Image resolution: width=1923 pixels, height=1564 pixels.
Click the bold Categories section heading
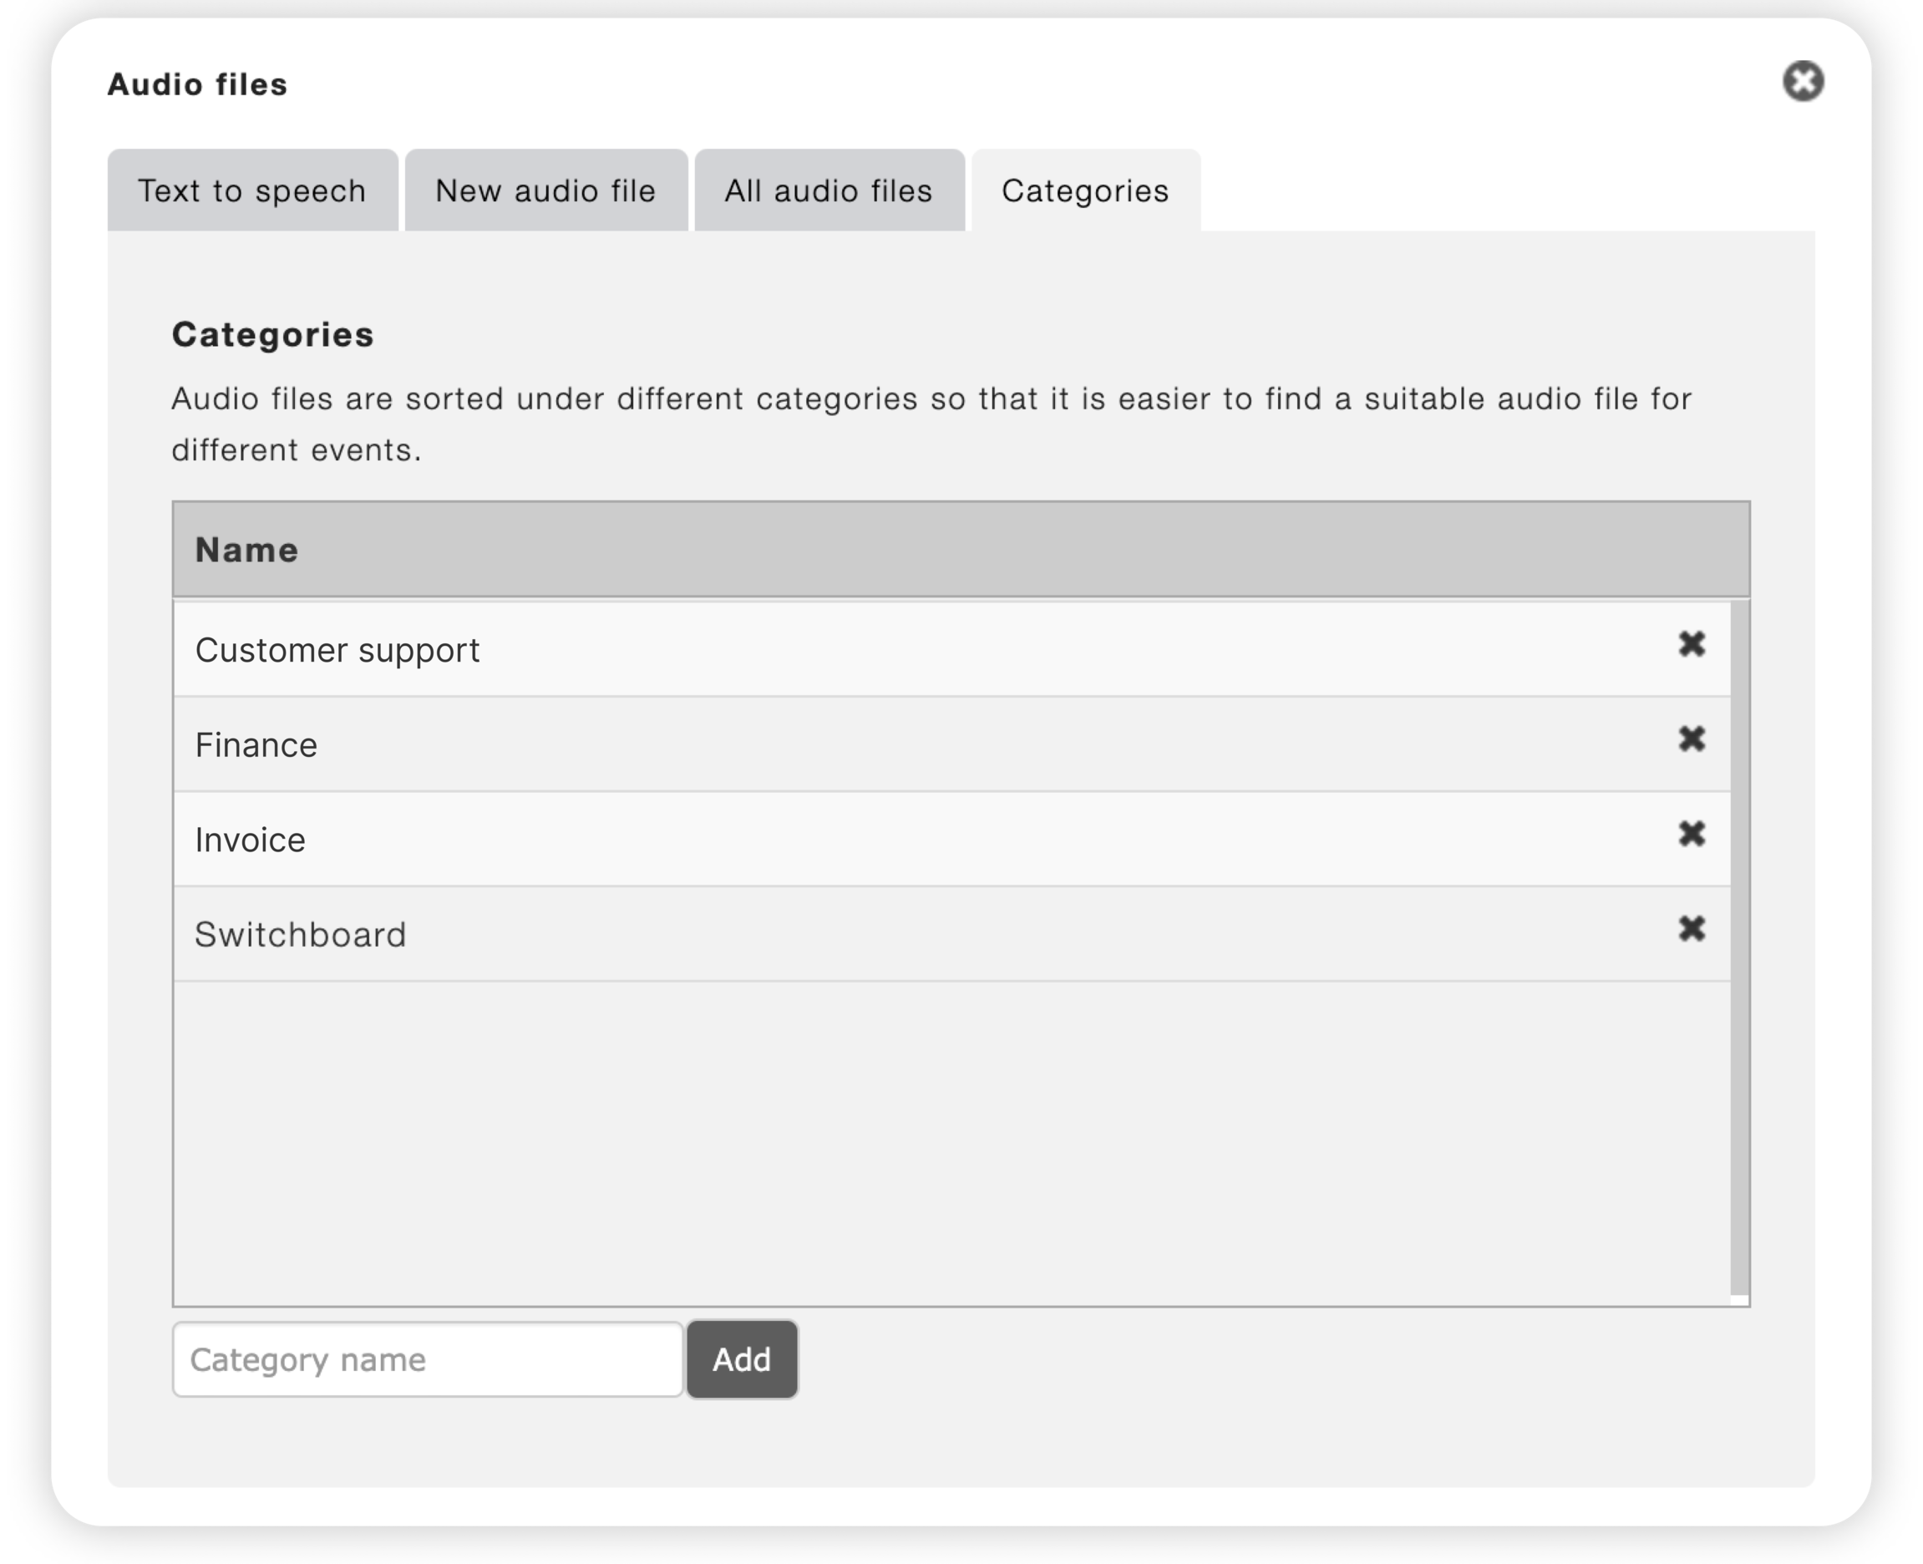[x=273, y=334]
